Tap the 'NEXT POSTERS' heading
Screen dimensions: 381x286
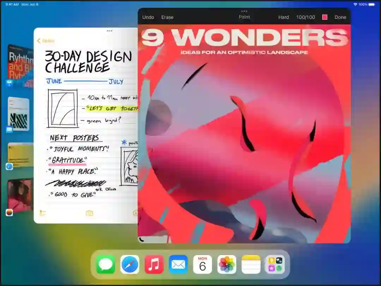pos(74,138)
